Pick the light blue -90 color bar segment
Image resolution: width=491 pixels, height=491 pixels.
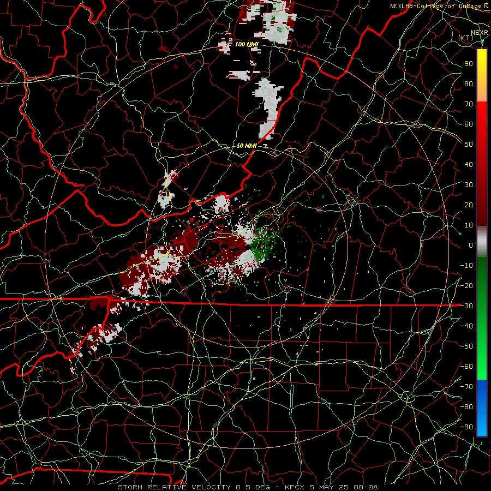coord(482,426)
